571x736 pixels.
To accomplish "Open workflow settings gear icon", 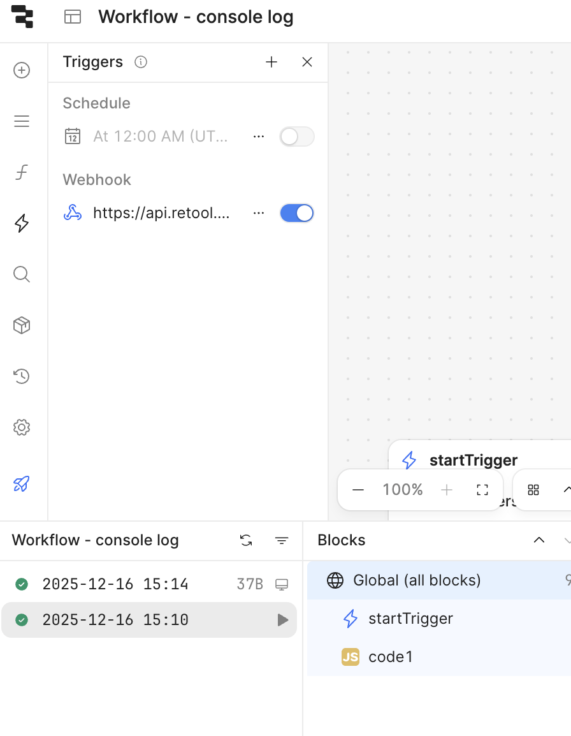I will [x=22, y=427].
